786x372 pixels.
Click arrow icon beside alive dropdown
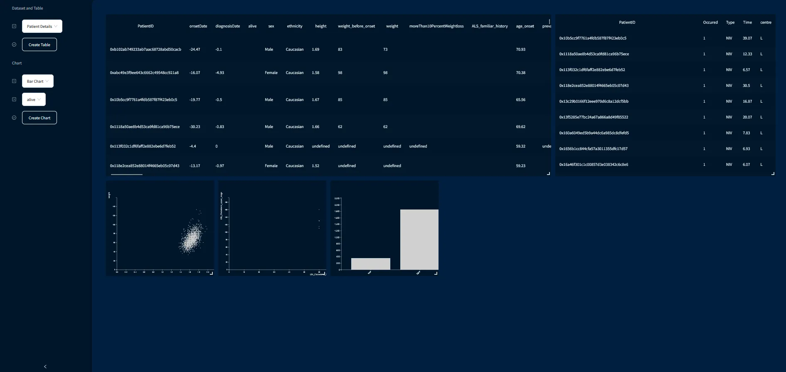pos(14,99)
